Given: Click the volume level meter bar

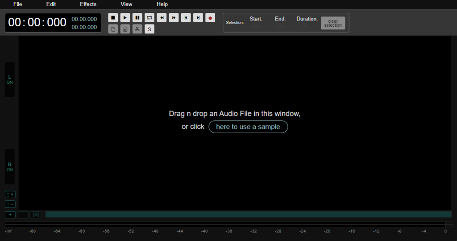Looking at the screenshot, I should (x=228, y=225).
